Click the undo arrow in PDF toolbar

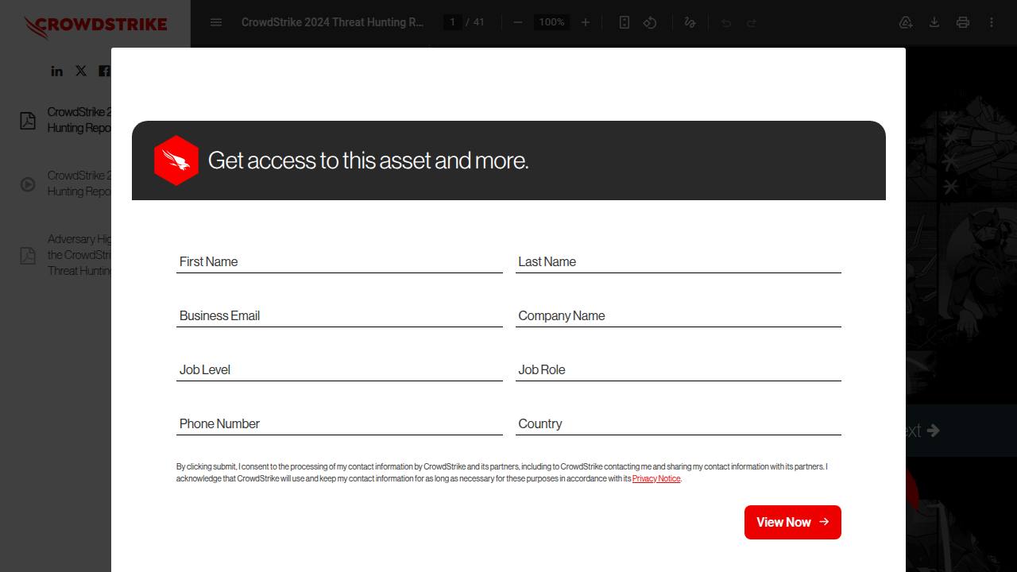[726, 22]
